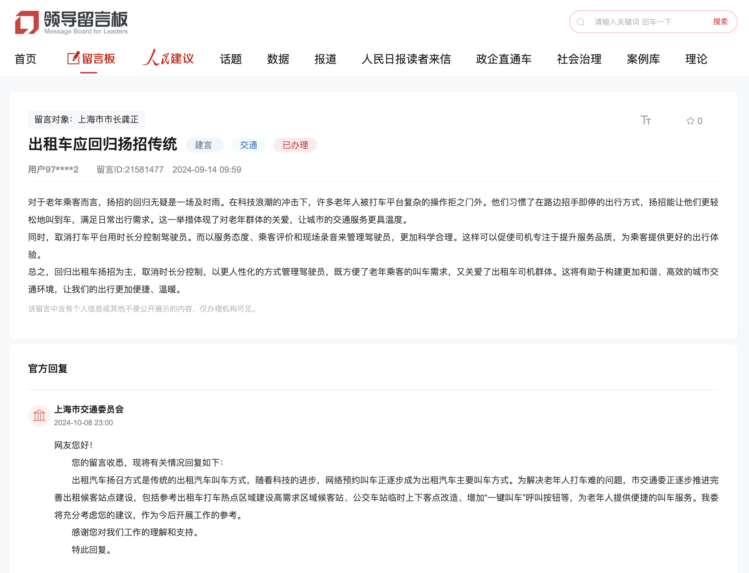Click the 人民建议 red logo
The height and width of the screenshot is (573, 749).
point(168,58)
